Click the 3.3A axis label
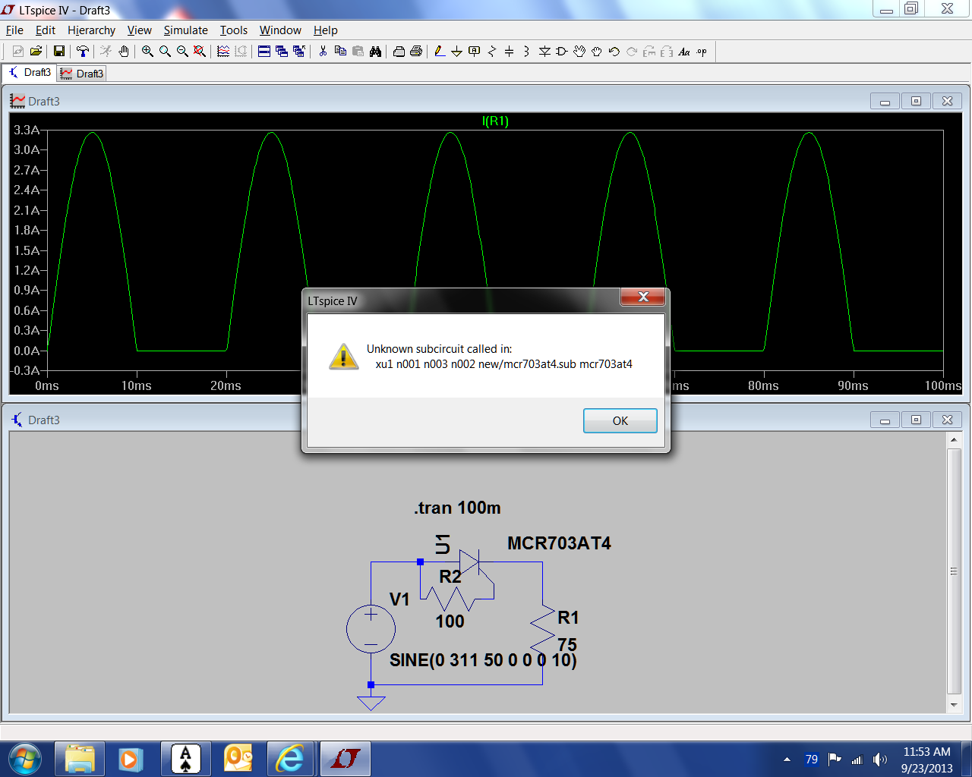The image size is (972, 777). [x=27, y=130]
